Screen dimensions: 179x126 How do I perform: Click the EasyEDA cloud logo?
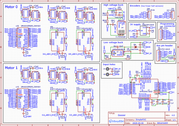tap(116, 121)
